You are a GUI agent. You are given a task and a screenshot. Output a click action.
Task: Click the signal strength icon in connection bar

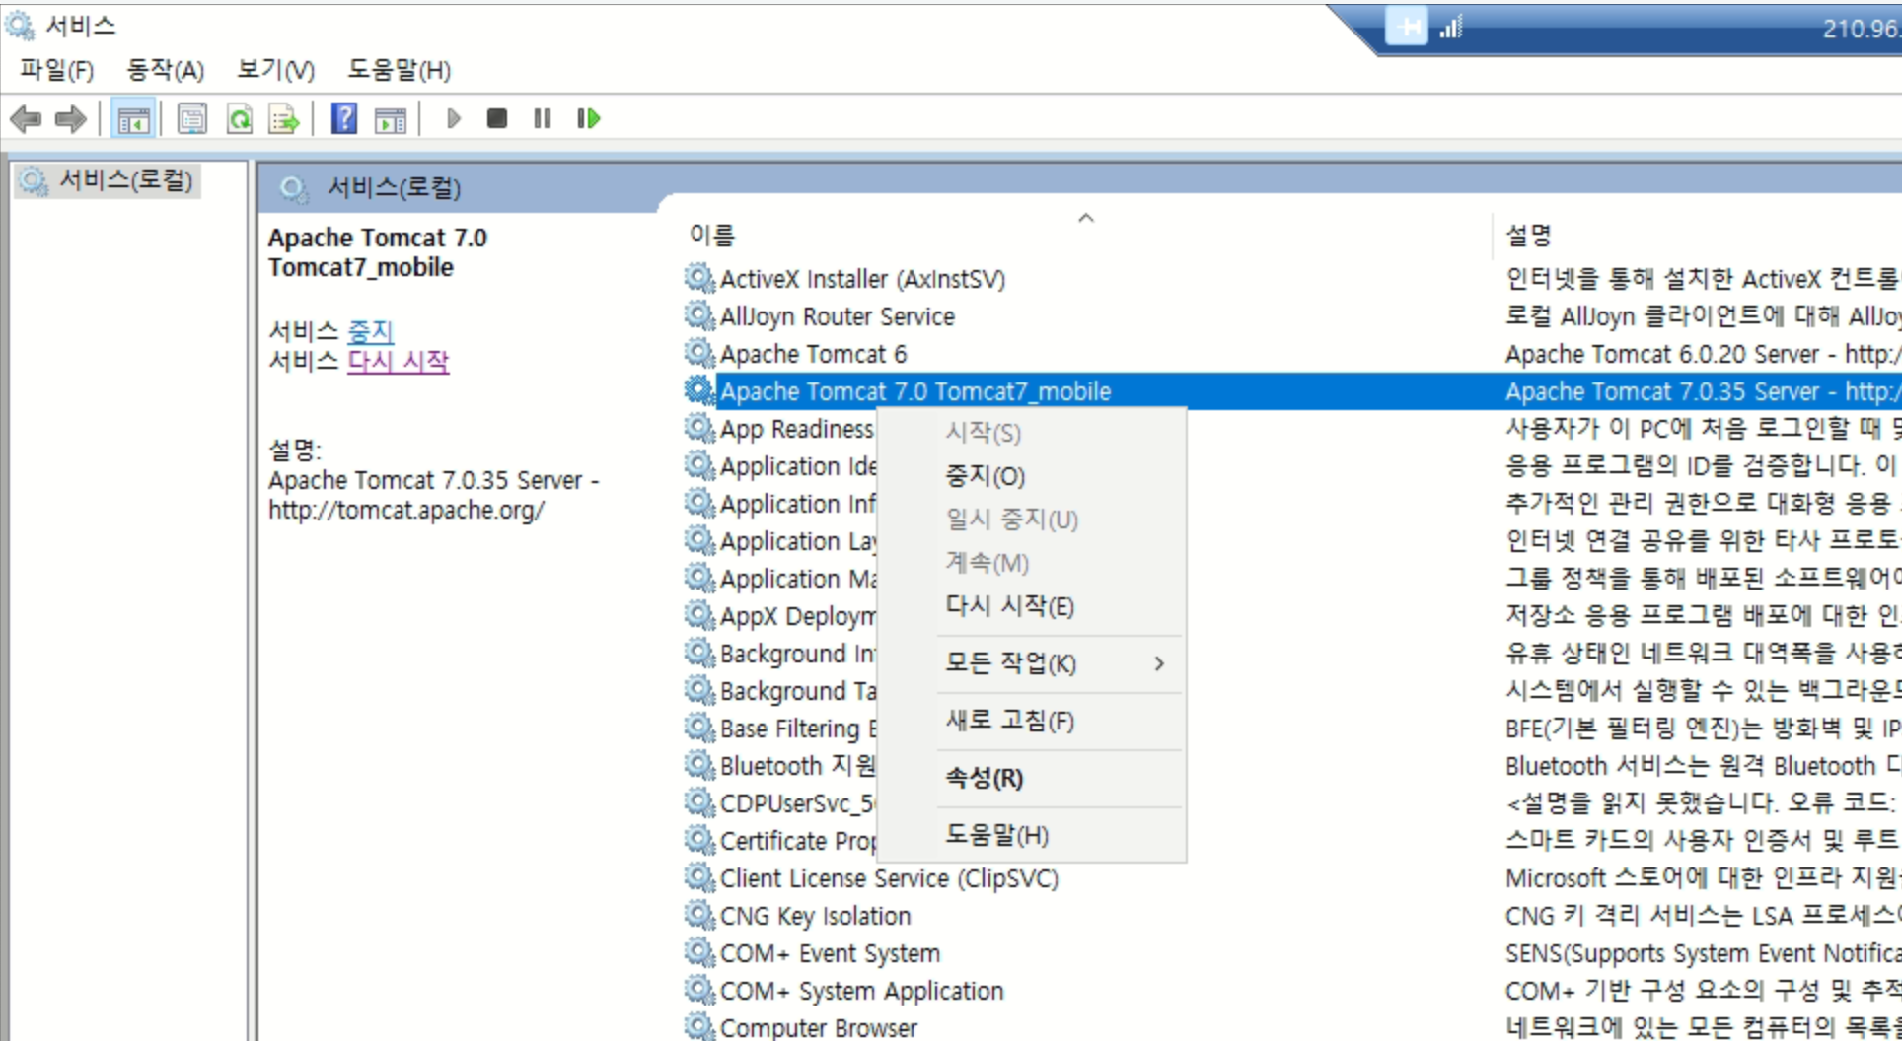[x=1450, y=28]
